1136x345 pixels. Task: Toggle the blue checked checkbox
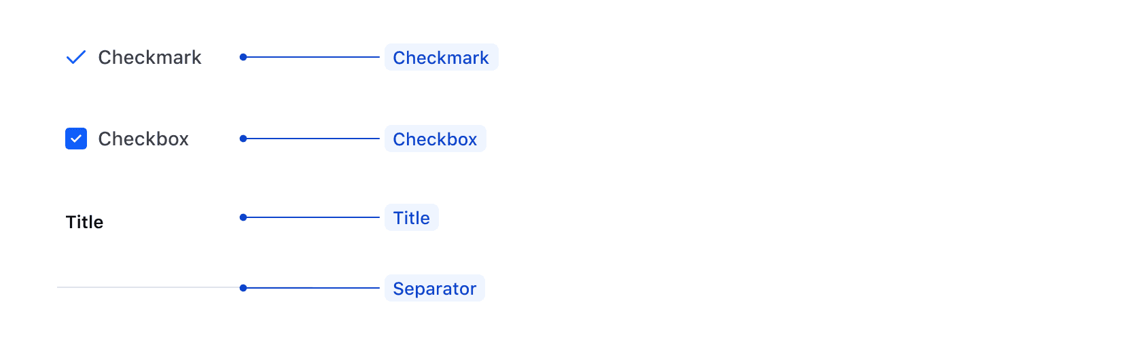pos(76,139)
